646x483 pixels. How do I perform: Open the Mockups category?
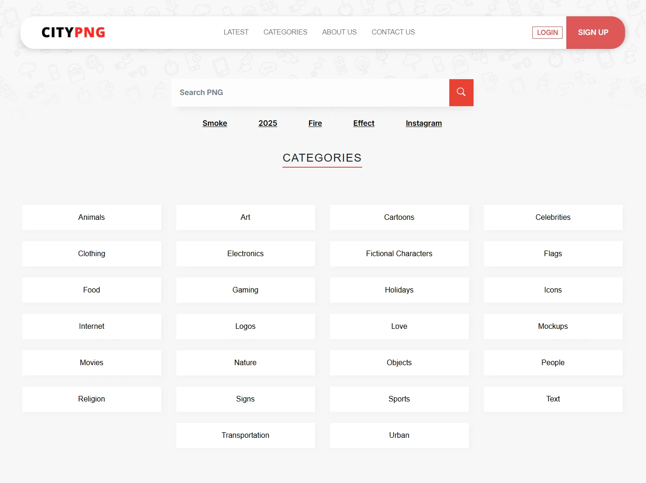pyautogui.click(x=553, y=326)
